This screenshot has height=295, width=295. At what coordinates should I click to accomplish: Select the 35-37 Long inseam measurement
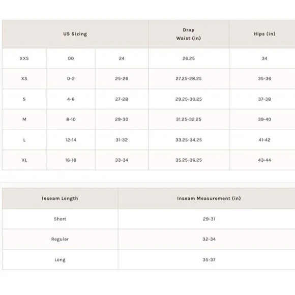coord(209,259)
